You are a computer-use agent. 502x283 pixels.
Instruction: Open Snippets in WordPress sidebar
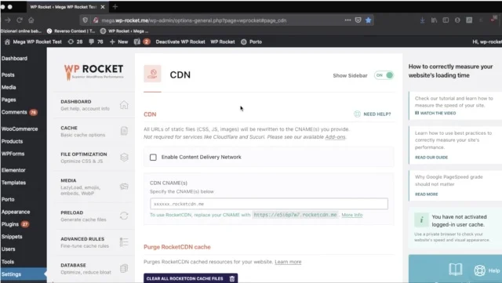tap(12, 237)
